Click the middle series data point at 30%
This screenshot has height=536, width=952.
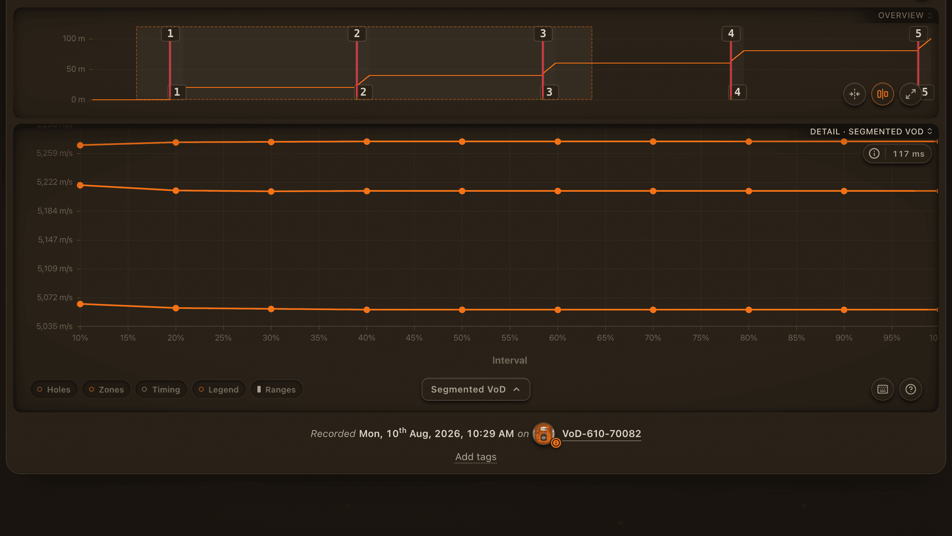pyautogui.click(x=271, y=191)
